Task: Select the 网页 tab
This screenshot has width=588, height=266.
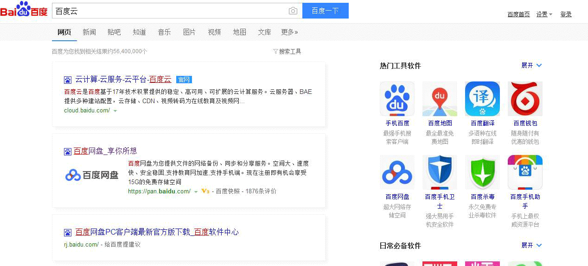Action: click(x=64, y=32)
